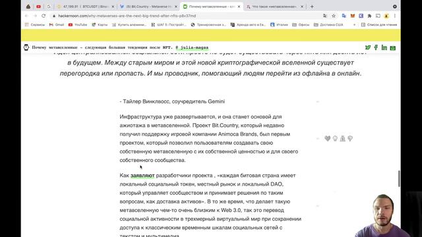The image size is (422, 237).
Task: Switch to the pinned YouTube tab
Action: pos(38,7)
